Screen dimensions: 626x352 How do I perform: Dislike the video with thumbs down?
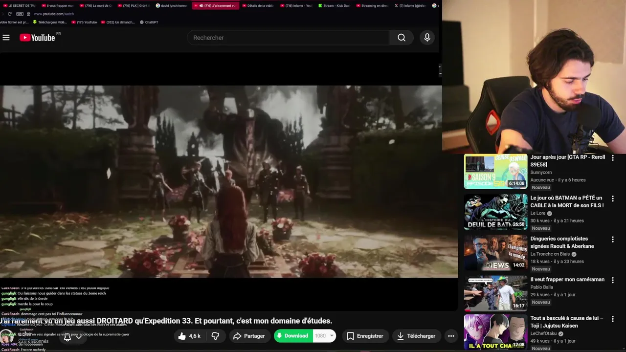[x=215, y=336]
